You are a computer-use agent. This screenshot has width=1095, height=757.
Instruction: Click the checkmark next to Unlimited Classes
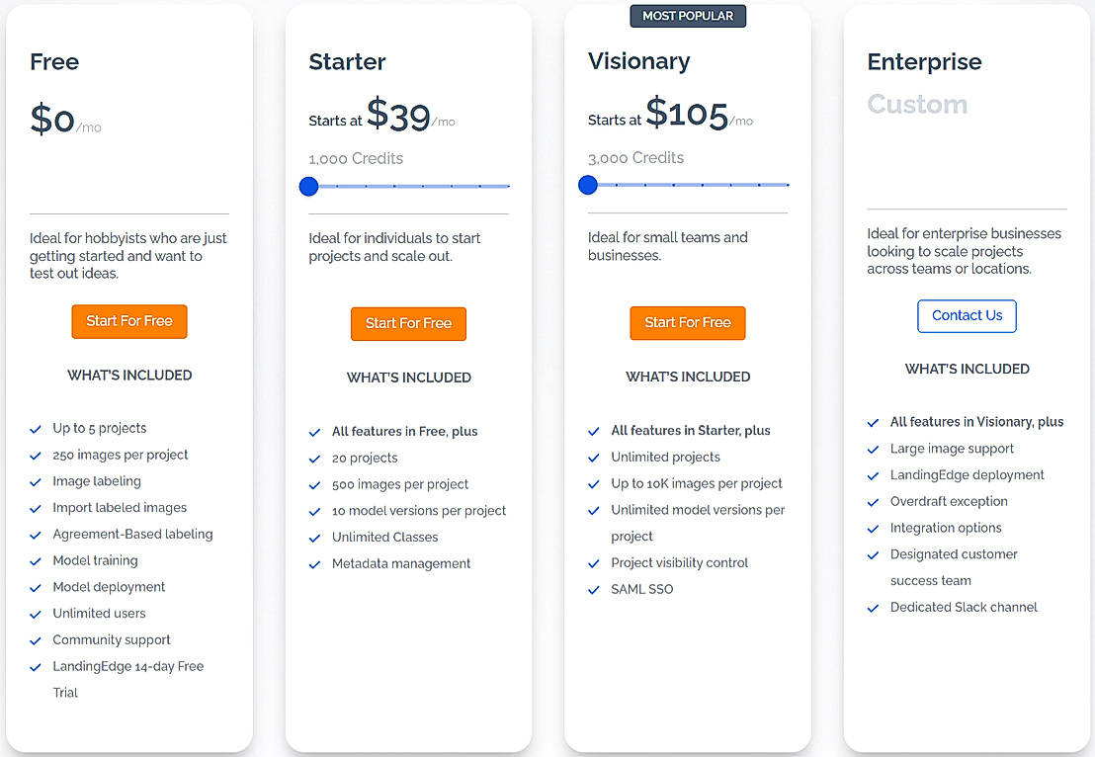click(x=314, y=537)
